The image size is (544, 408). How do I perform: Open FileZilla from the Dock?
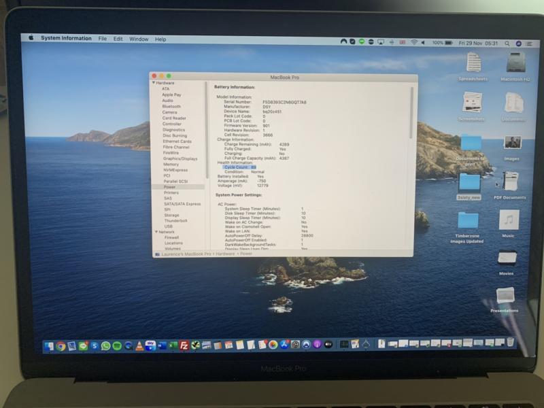(184, 345)
